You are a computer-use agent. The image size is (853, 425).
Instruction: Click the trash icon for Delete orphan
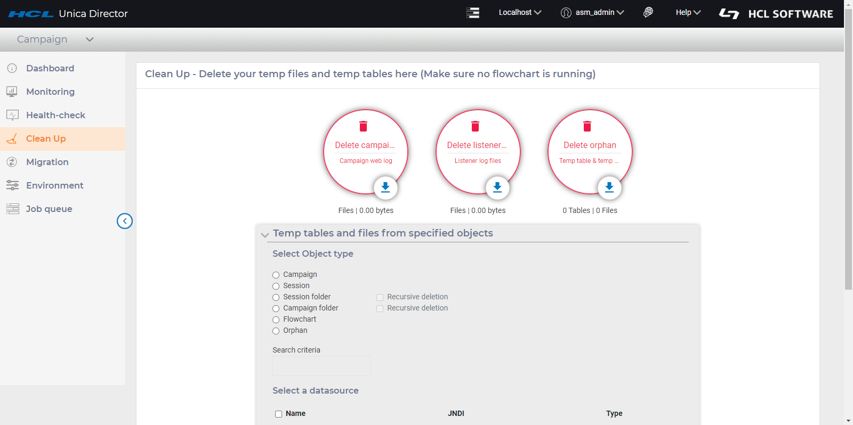(x=587, y=126)
